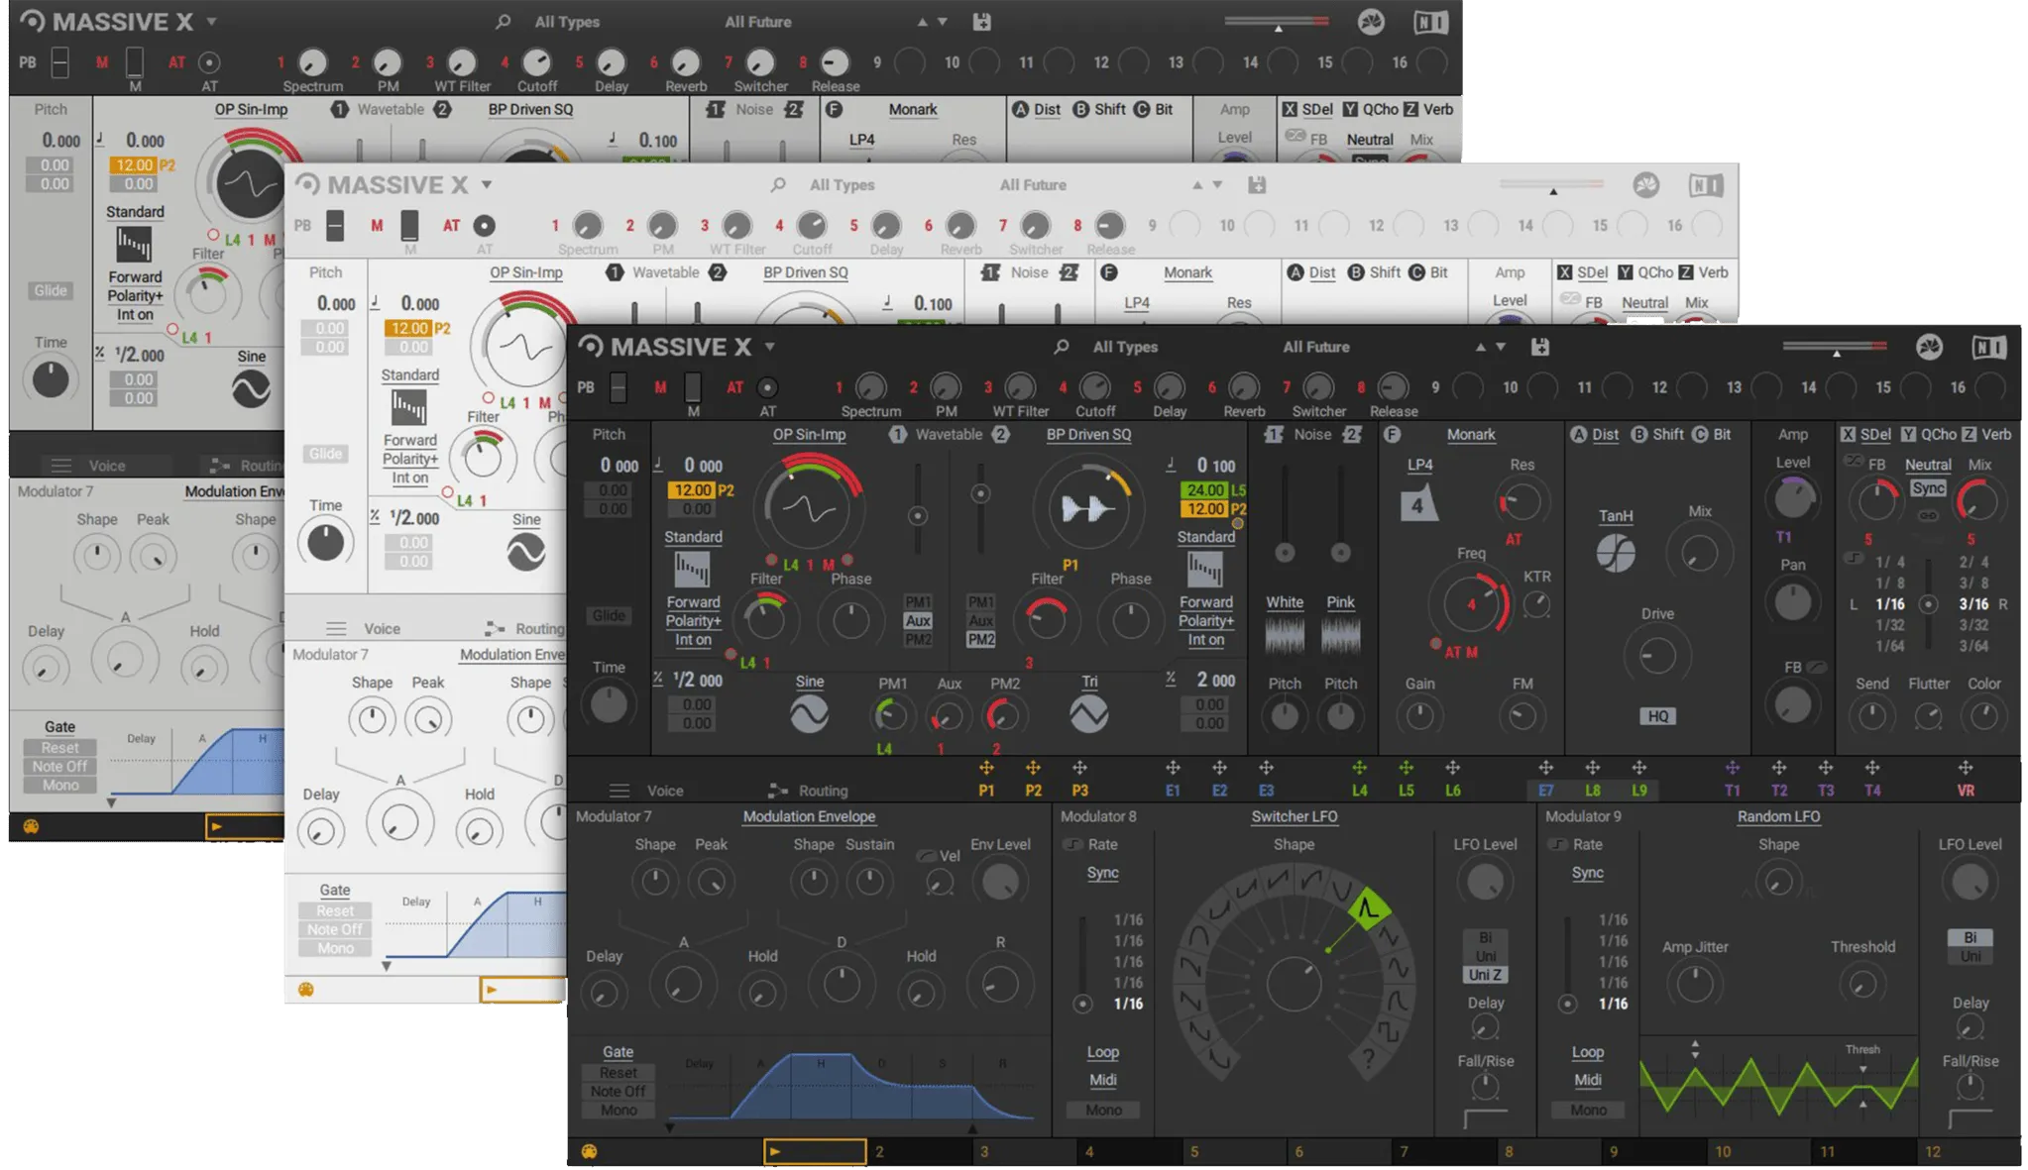Toggle the PM2 source button for oscillator 2
Image resolution: width=2028 pixels, height=1170 pixels.
[x=980, y=639]
